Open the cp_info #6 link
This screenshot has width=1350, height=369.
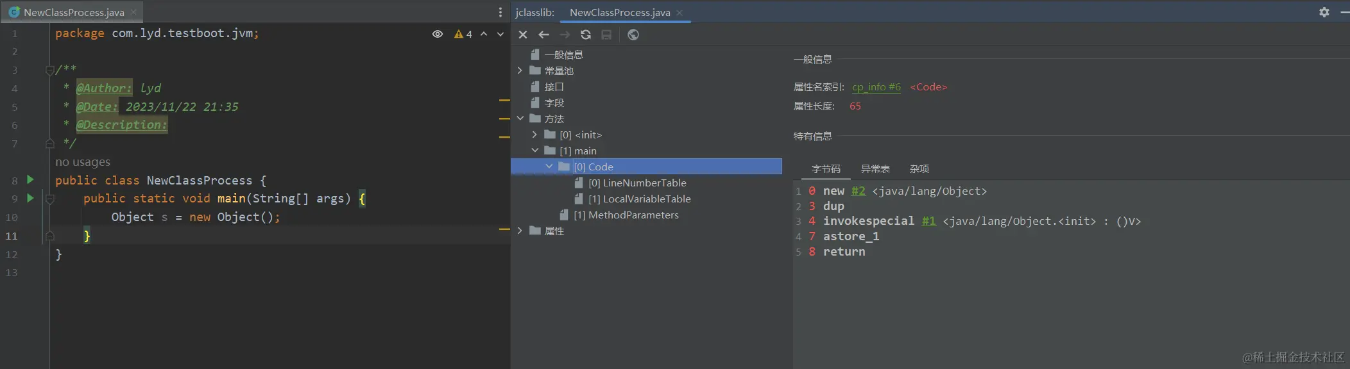pyautogui.click(x=876, y=87)
